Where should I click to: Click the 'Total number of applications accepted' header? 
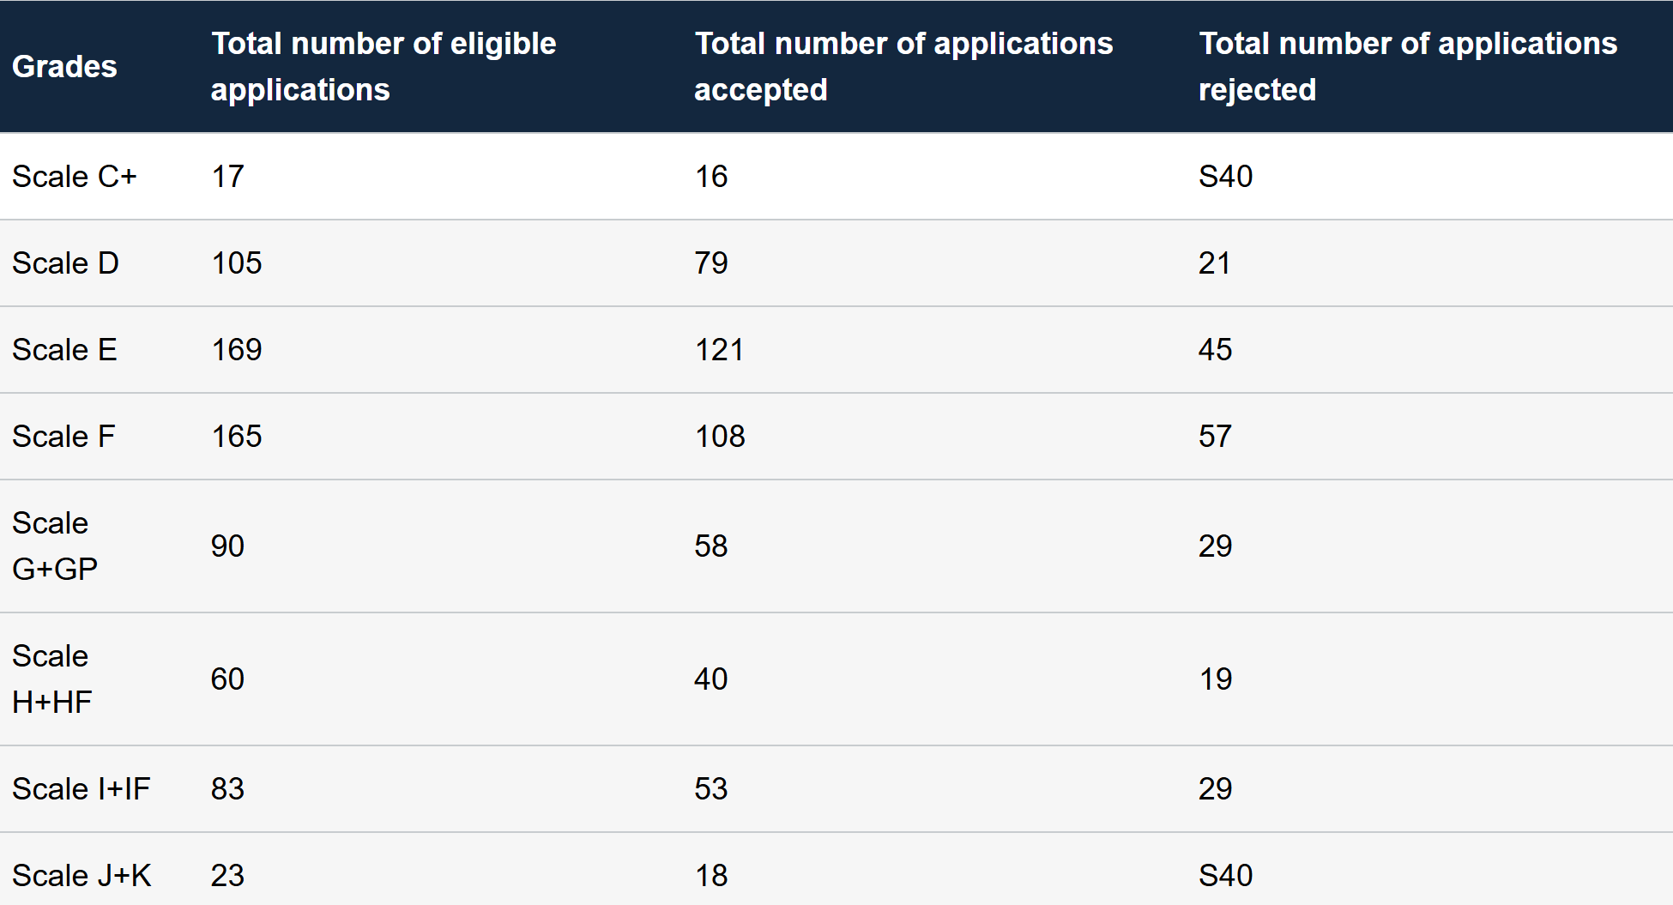click(x=903, y=67)
